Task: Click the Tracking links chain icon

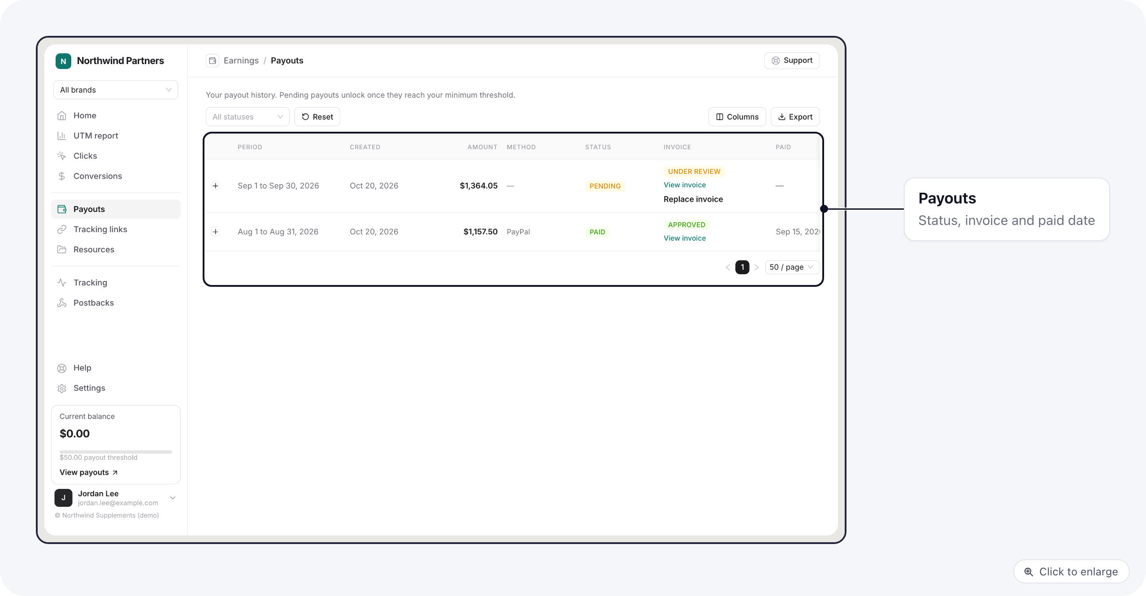Action: 62,229
